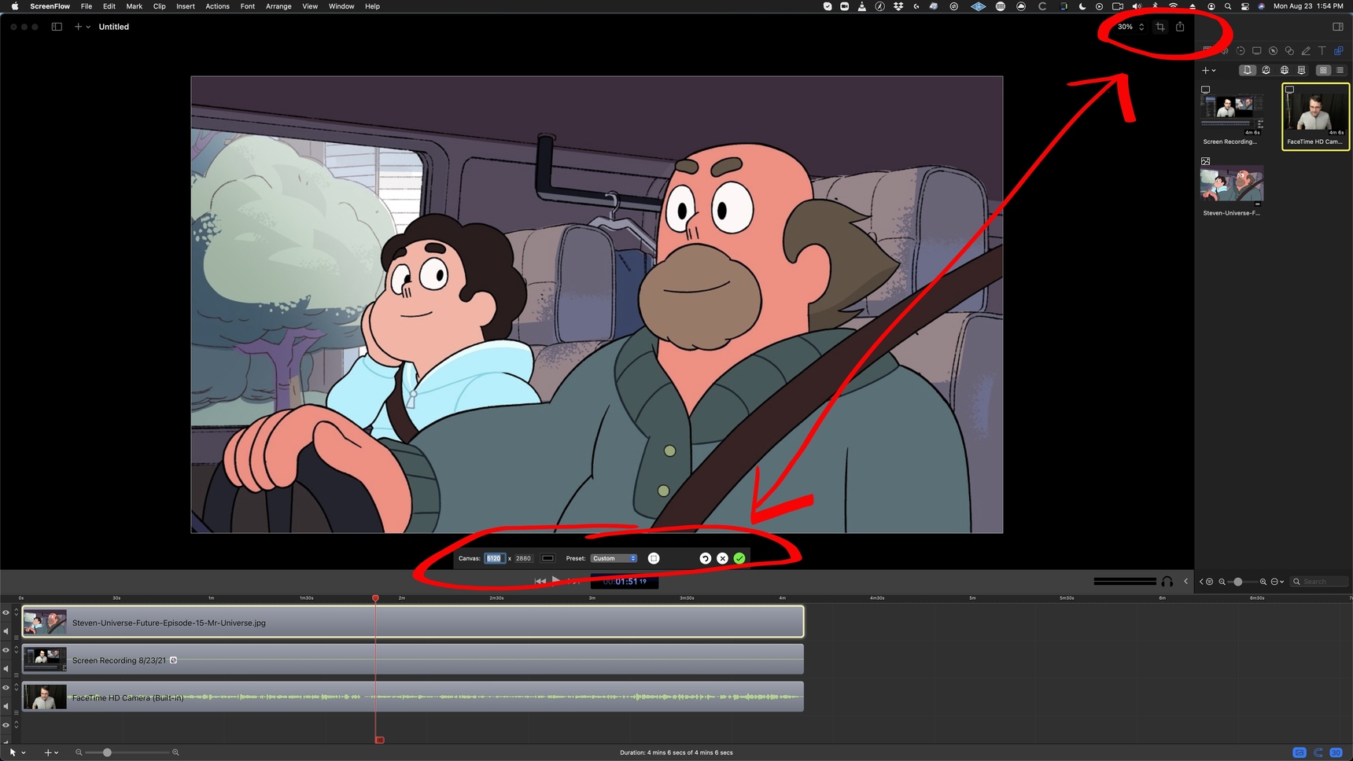The image size is (1353, 761).
Task: Click the media library Search field
Action: 1321,582
